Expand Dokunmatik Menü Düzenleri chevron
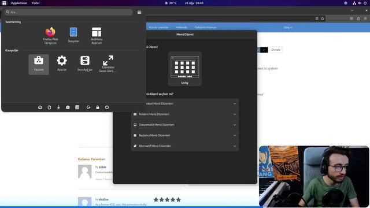 235,125
